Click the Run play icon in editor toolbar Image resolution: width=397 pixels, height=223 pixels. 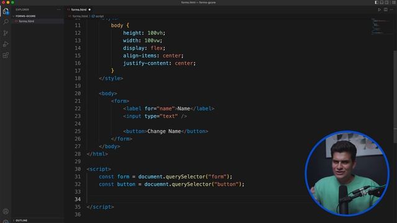(379, 10)
